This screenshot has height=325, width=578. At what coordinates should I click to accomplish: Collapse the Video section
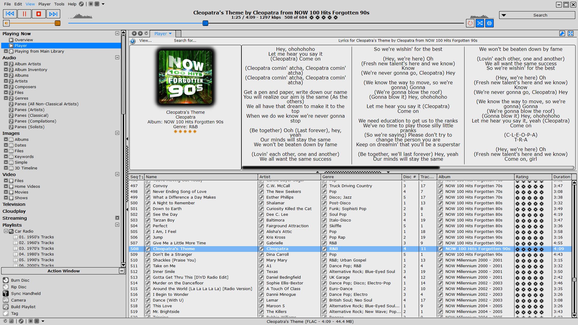point(117,174)
